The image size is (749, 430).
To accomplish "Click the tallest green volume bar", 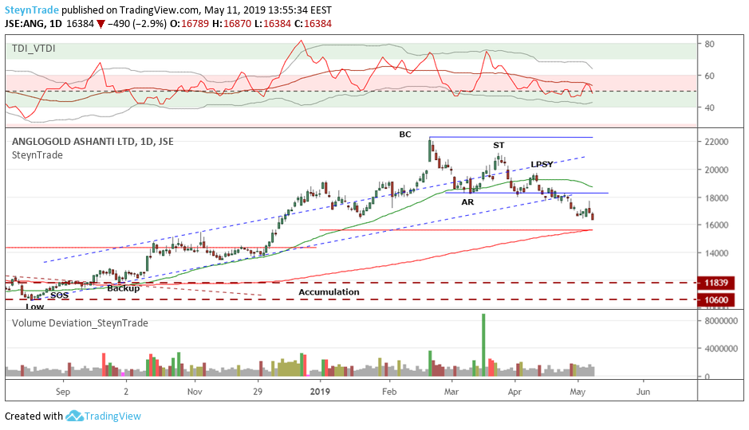I will click(x=483, y=345).
